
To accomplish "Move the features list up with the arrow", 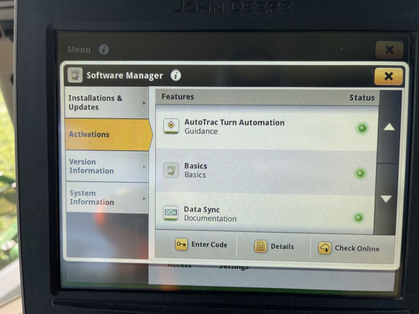I will coord(389,127).
